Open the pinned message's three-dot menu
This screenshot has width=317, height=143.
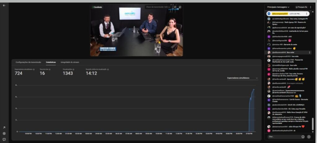click(x=307, y=14)
